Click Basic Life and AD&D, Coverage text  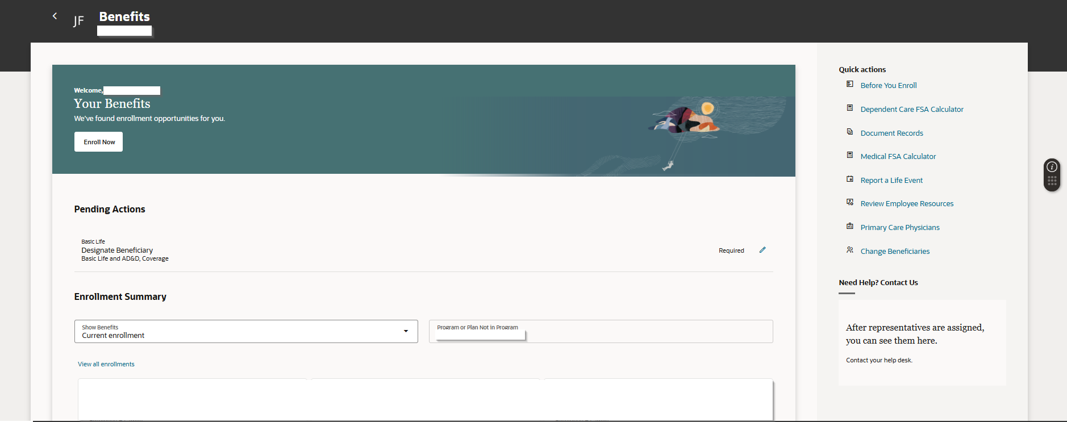pos(125,258)
